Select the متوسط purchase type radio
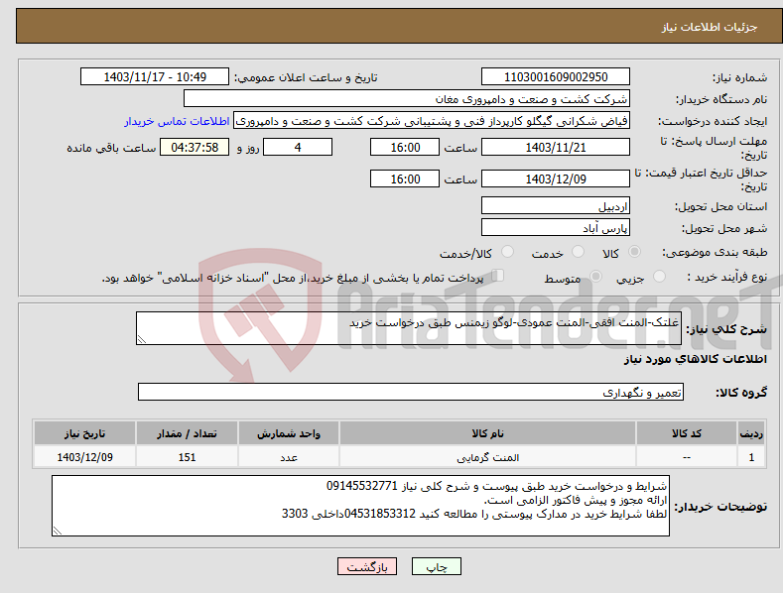Viewport: 783px width, 593px height. [x=595, y=277]
